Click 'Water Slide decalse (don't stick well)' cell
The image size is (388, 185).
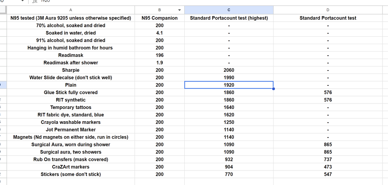71,77
